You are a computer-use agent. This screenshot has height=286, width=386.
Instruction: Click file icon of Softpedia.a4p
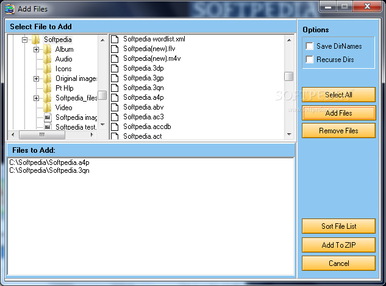click(115, 97)
